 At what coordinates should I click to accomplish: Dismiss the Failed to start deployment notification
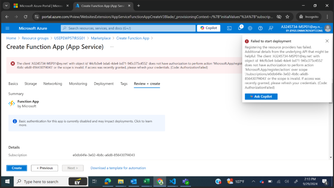[327, 41]
